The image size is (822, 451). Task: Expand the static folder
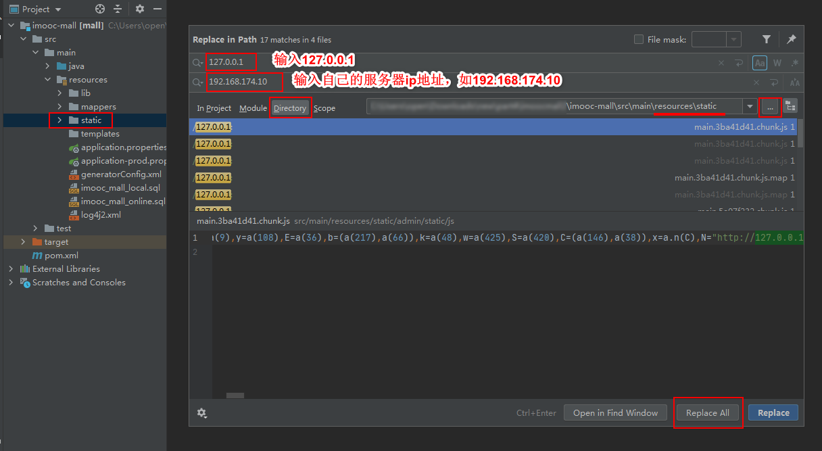pos(60,120)
